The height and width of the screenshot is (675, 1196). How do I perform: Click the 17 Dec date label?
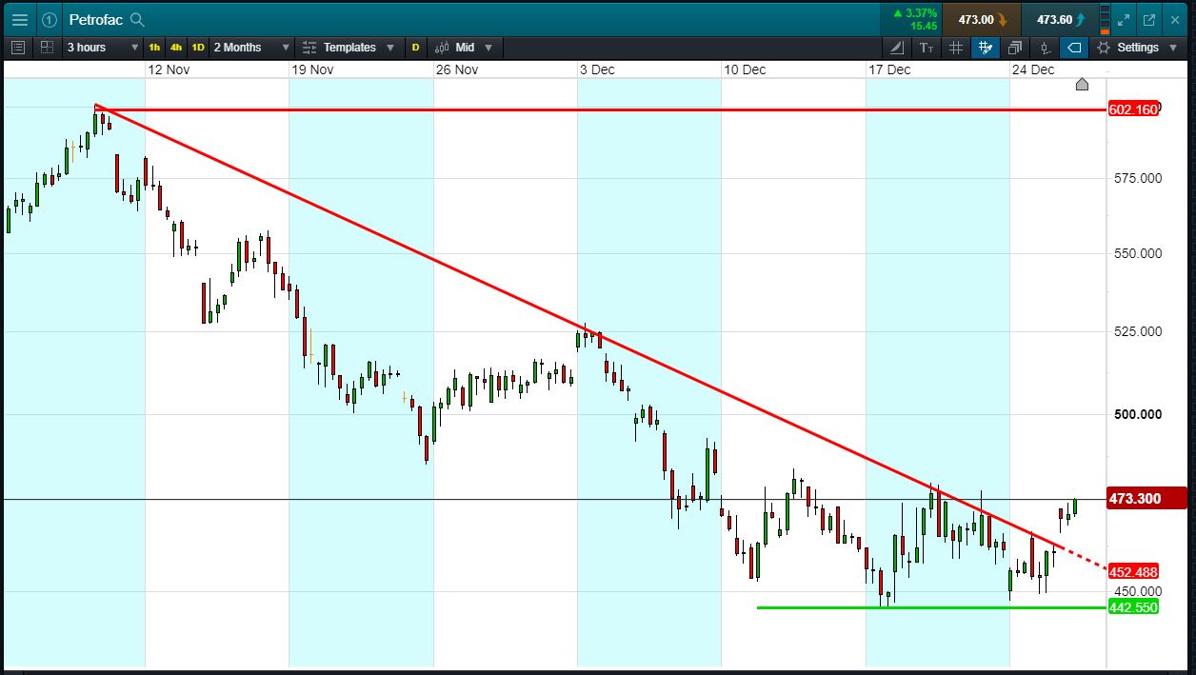(x=889, y=69)
